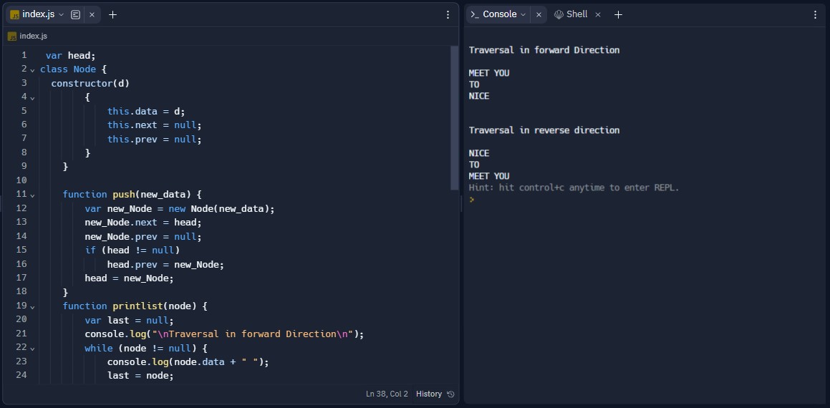This screenshot has width=830, height=408.
Task: Click the Console terminal prompt icon
Action: pyautogui.click(x=474, y=14)
